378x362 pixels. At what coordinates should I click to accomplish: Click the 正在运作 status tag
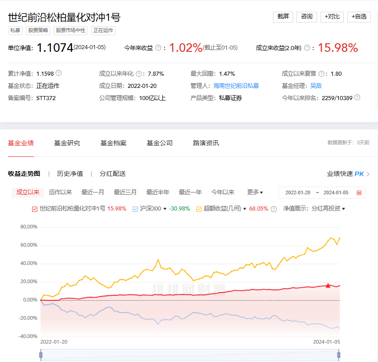click(103, 31)
